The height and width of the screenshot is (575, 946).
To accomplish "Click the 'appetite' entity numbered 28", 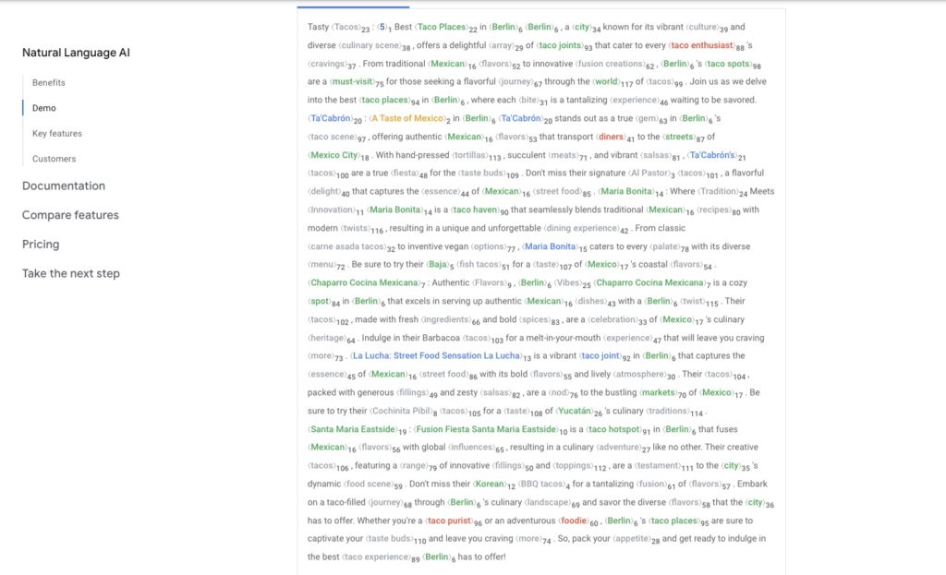I will 631,539.
